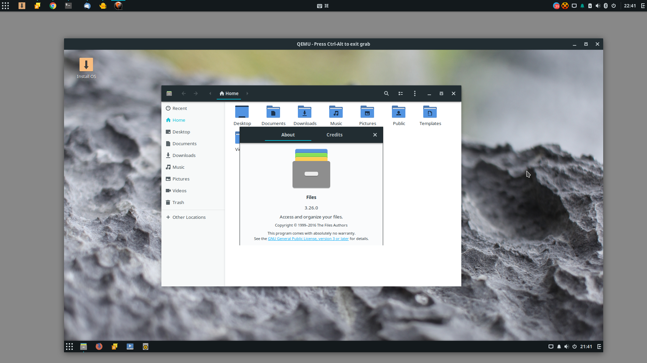Go forward in Files navigation
The width and height of the screenshot is (647, 363).
[x=196, y=93]
